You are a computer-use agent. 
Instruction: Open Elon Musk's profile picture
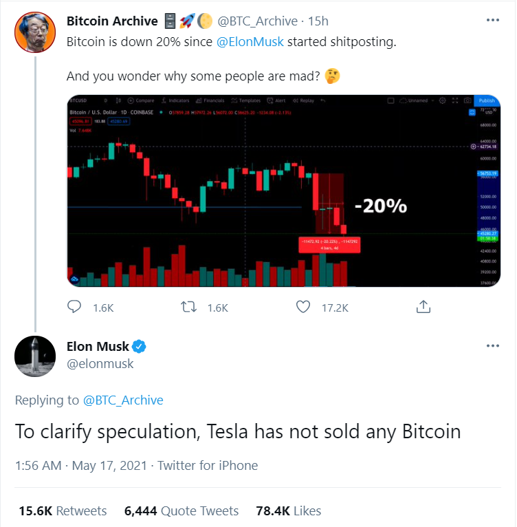tap(35, 356)
